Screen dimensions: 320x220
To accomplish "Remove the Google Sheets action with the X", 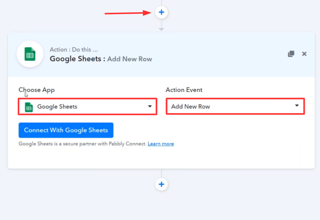I will (304, 54).
